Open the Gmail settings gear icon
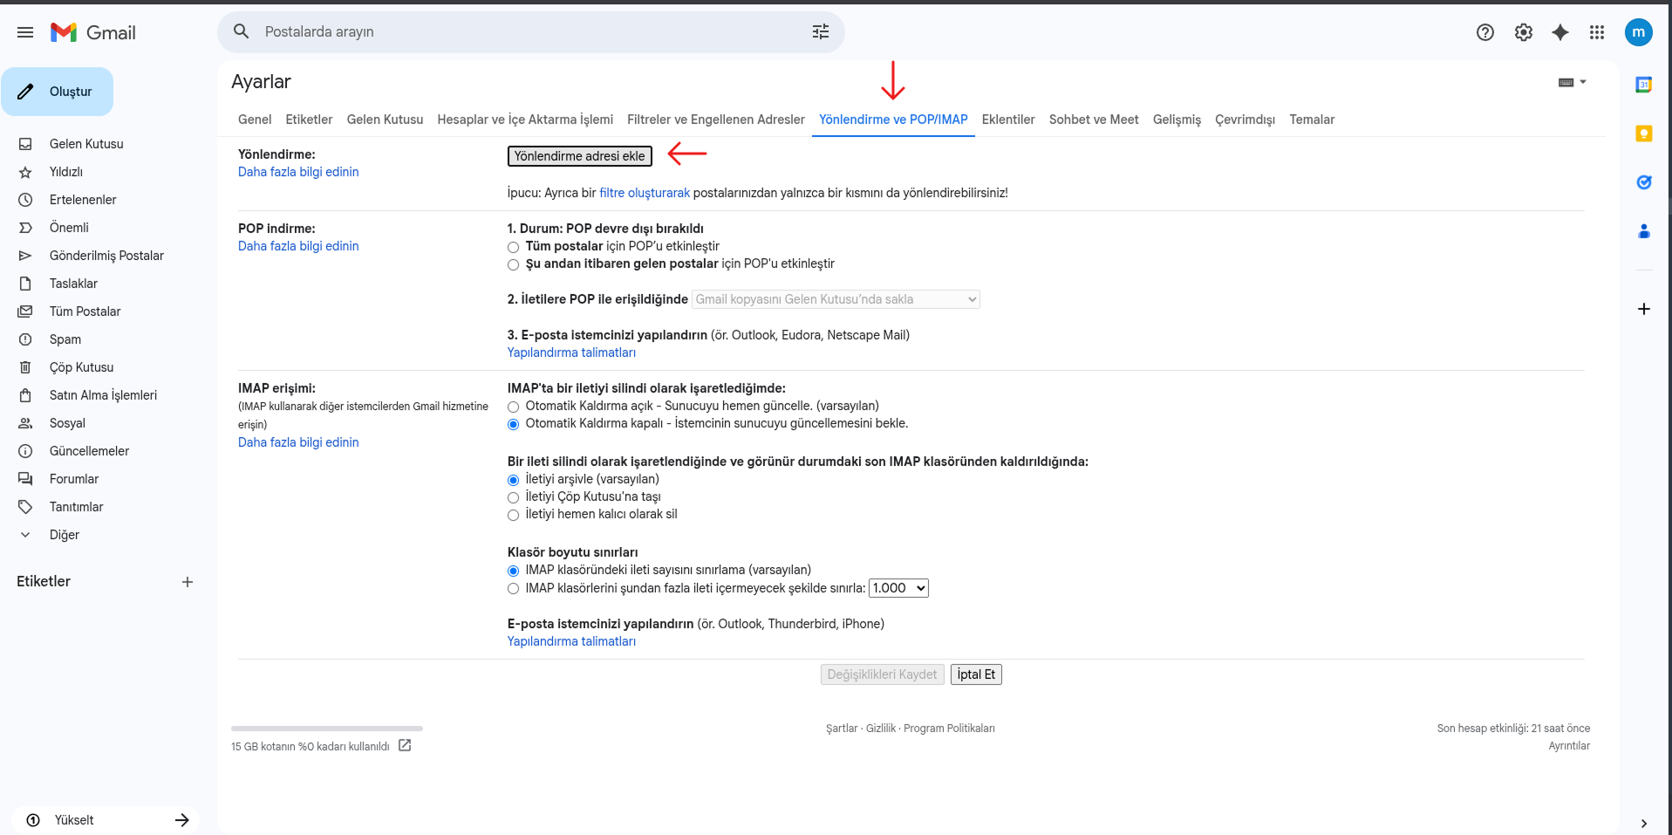The image size is (1672, 835). tap(1523, 32)
